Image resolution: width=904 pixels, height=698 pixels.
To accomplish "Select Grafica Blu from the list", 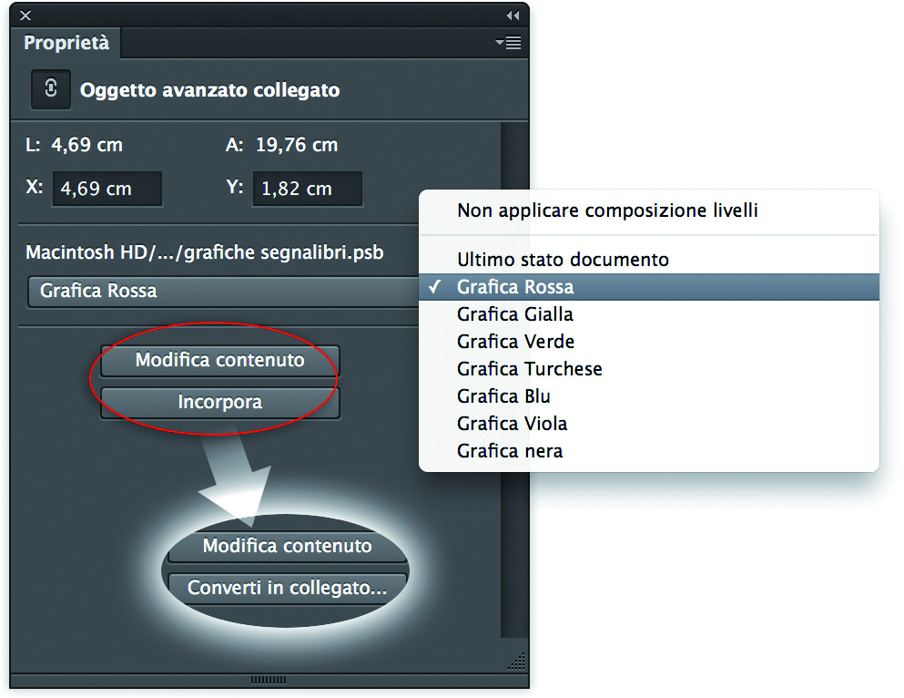I will pyautogui.click(x=649, y=396).
